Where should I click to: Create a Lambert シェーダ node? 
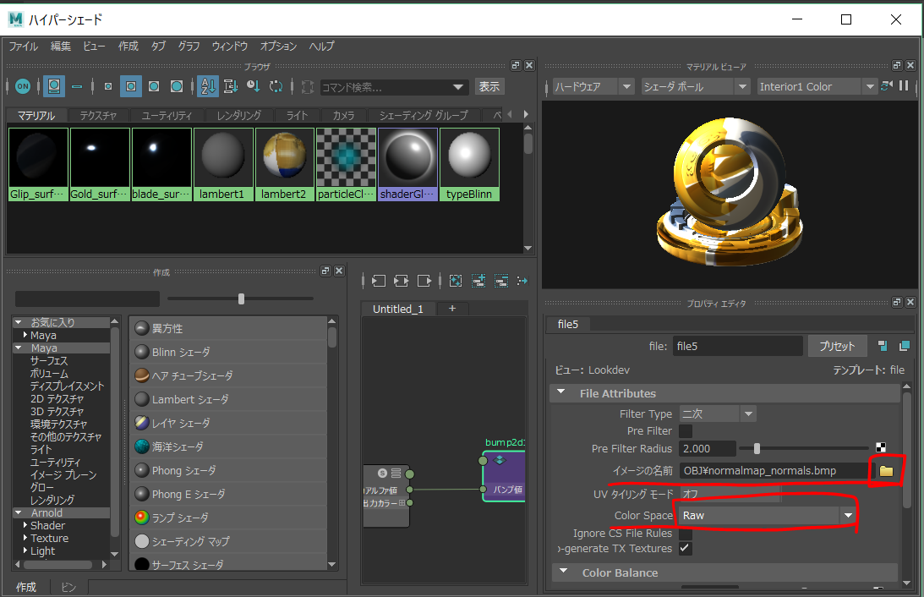pos(228,399)
